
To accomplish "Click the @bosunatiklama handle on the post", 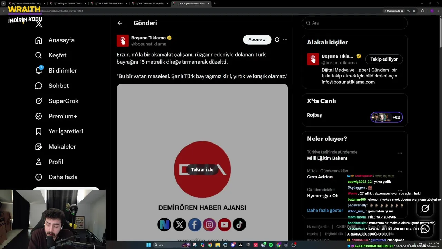I will [148, 44].
